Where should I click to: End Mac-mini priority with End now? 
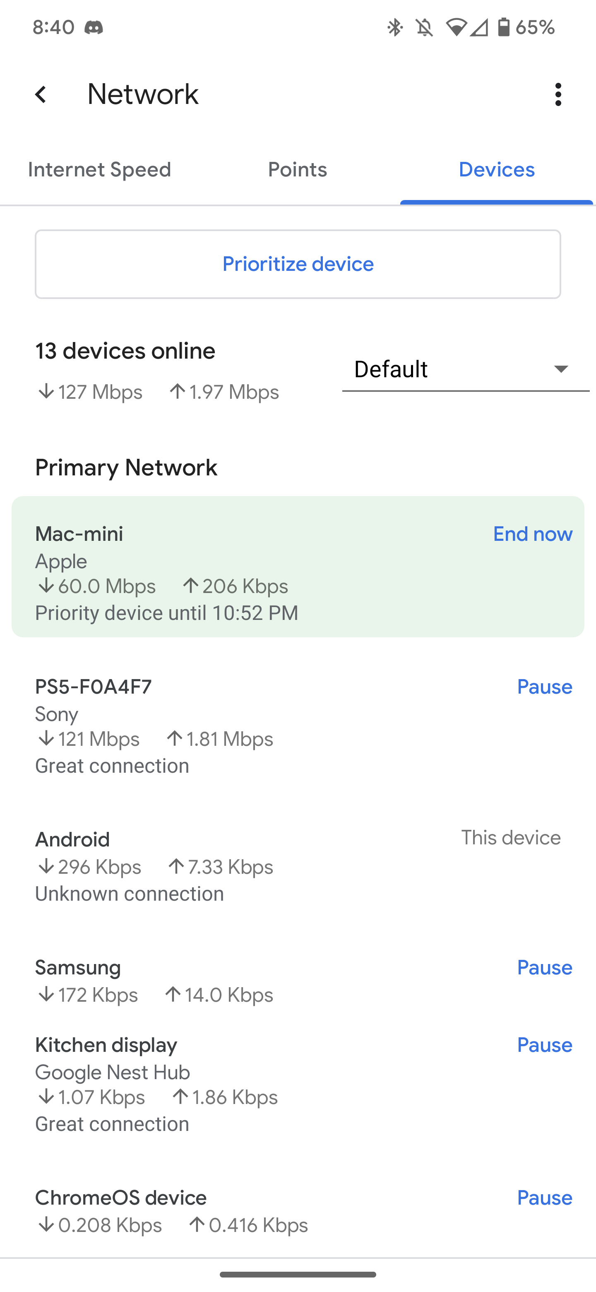(x=532, y=534)
